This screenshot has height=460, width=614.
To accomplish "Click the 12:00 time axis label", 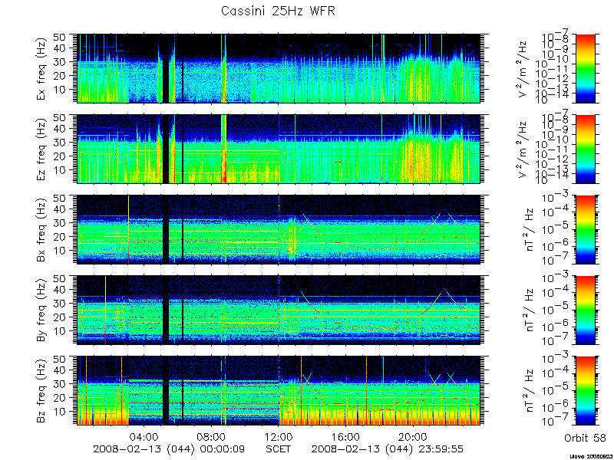I will [279, 436].
